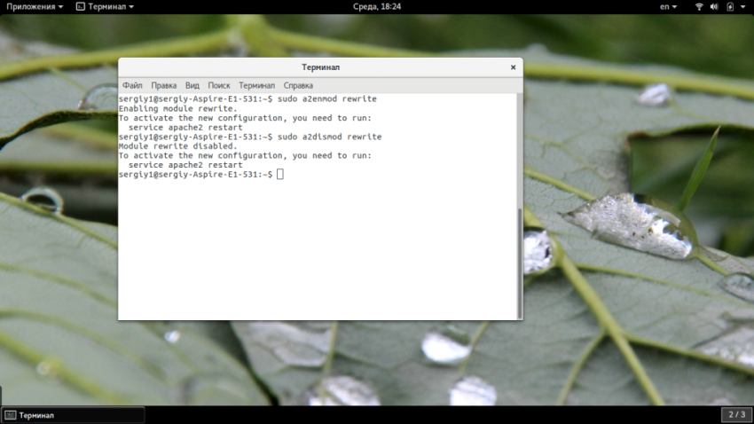The width and height of the screenshot is (754, 424).
Task: Select Терминал in the bottom window list
Action: tap(73, 414)
